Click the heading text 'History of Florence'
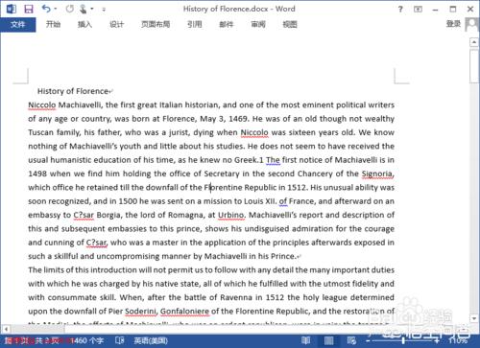 73,91
